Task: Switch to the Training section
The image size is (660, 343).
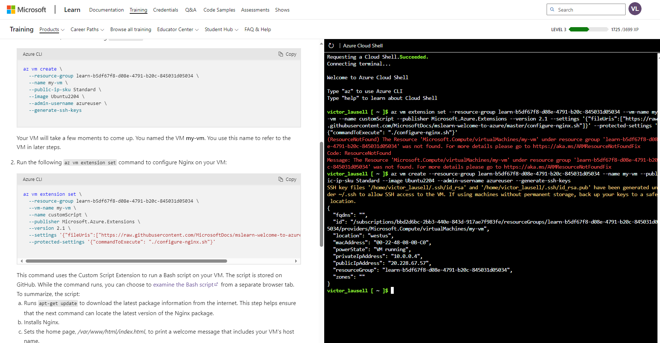Action: click(138, 10)
